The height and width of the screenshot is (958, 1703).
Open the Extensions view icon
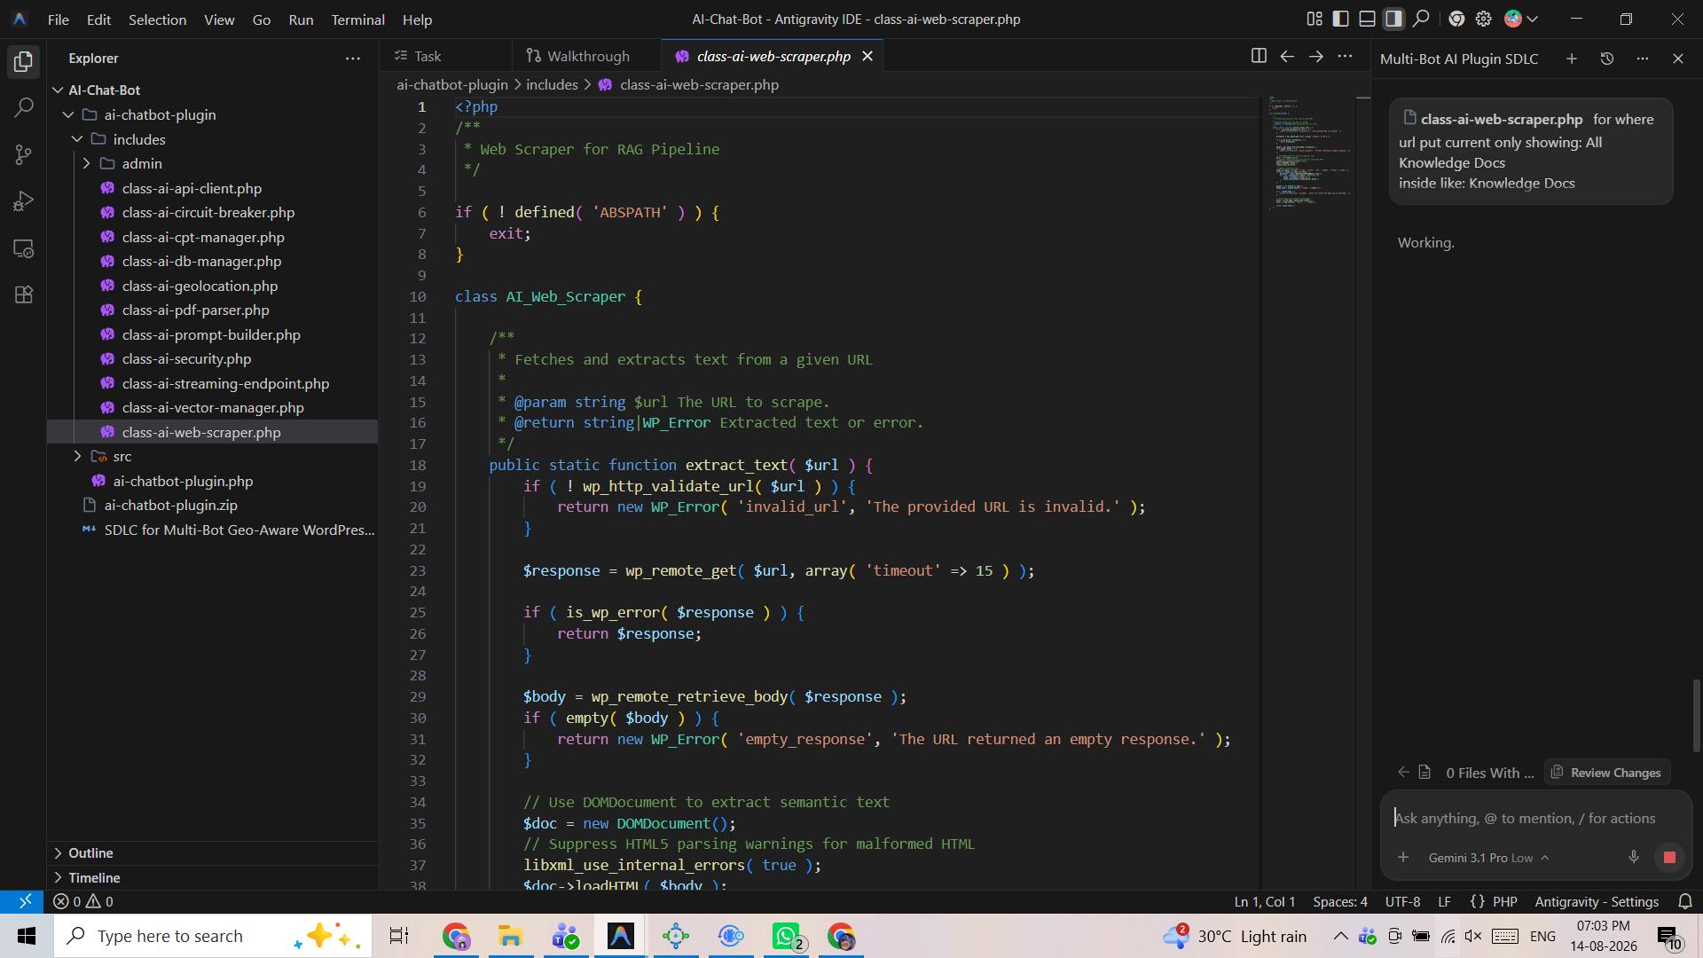[24, 294]
